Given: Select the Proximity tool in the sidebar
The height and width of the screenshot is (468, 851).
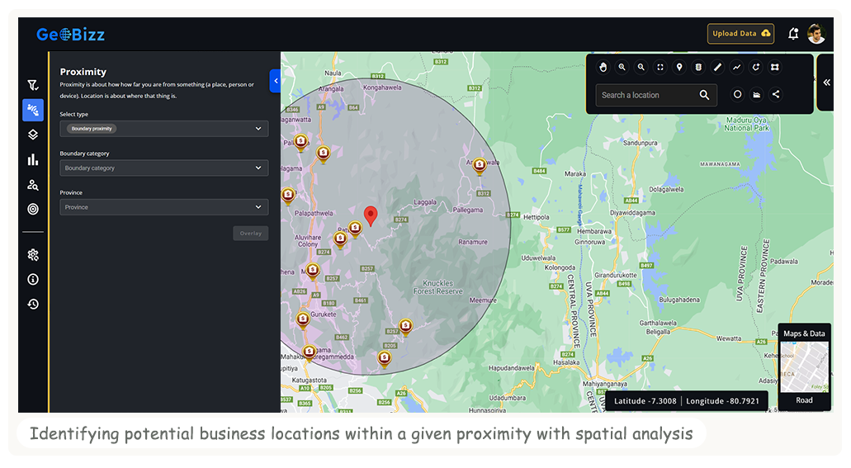Looking at the screenshot, I should (33, 110).
